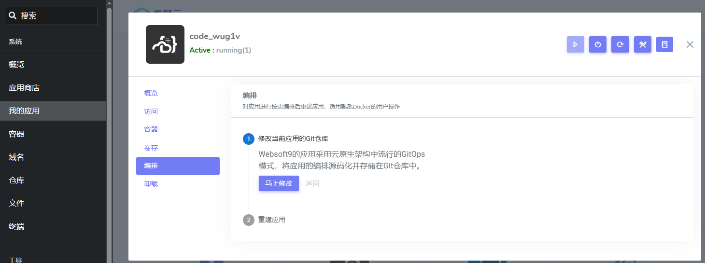Click the start (play) app button
This screenshot has width=705, height=263.
(575, 44)
